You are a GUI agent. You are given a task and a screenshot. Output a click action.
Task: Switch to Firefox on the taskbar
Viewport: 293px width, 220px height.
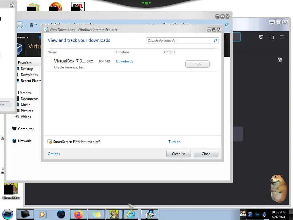pos(78,214)
